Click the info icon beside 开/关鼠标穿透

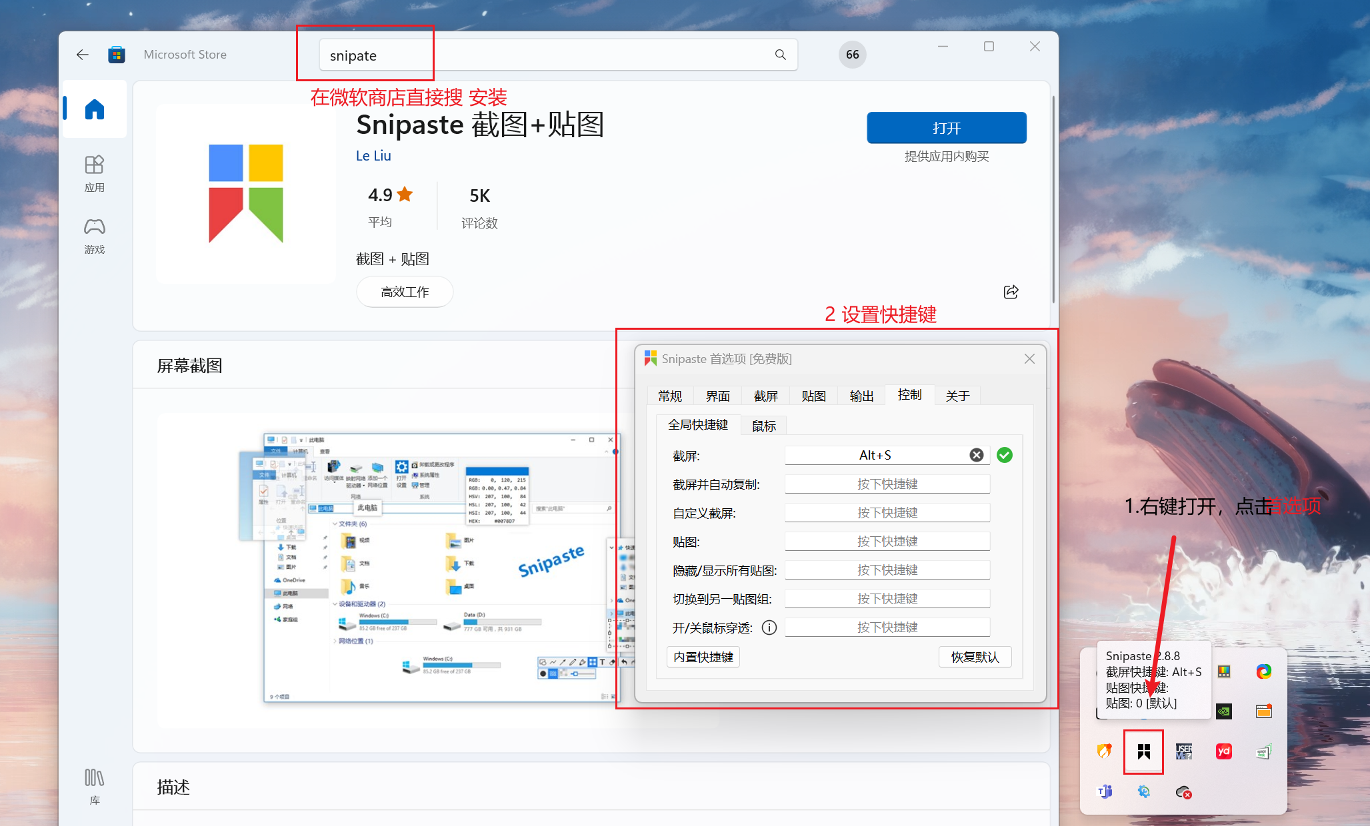[x=769, y=627]
